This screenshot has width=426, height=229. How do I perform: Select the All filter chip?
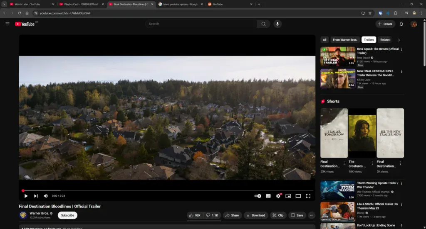click(x=324, y=39)
